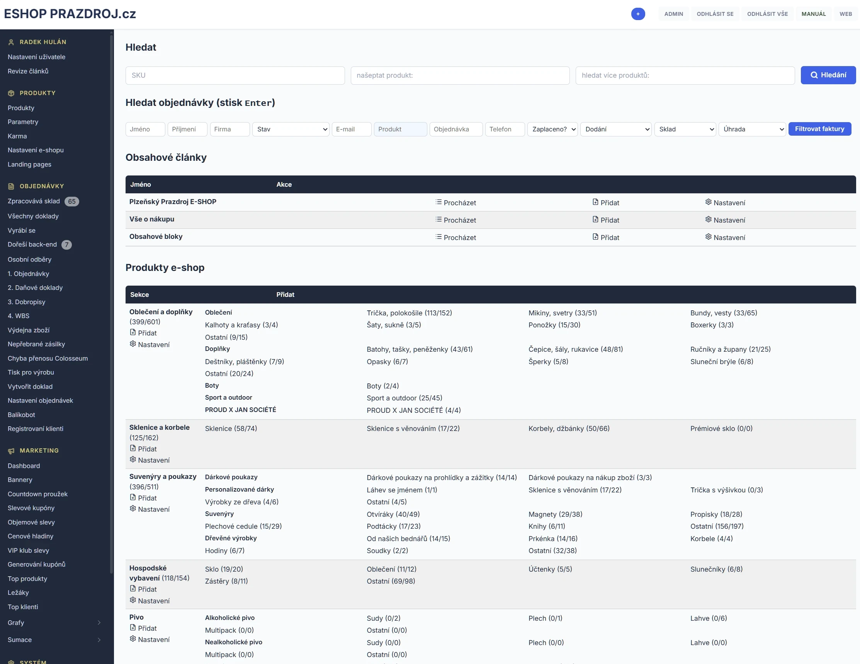Image resolution: width=860 pixels, height=664 pixels.
Task: Click add-page icon for Vše o nákupu
Action: click(595, 220)
